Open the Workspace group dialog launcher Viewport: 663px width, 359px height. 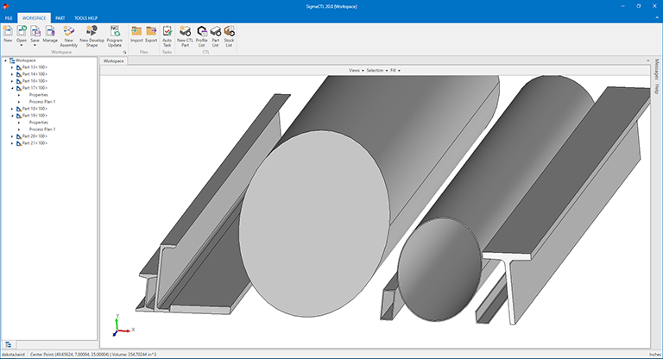pos(124,52)
